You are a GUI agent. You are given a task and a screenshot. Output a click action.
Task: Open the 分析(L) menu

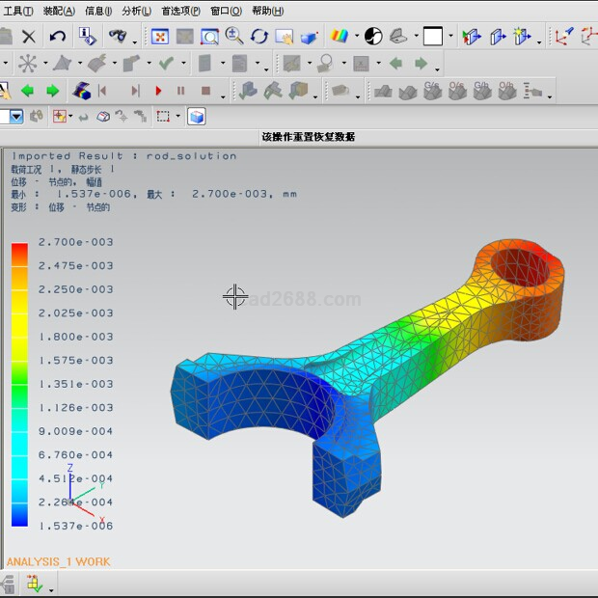[x=136, y=11]
